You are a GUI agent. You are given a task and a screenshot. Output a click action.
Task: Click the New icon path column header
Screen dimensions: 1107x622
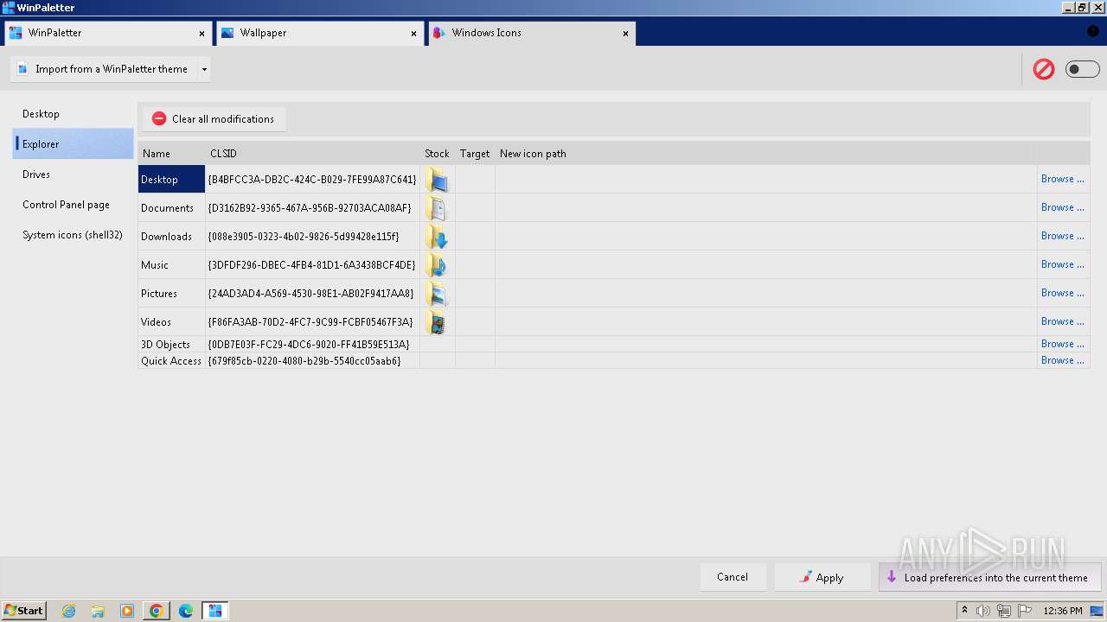[766, 154]
